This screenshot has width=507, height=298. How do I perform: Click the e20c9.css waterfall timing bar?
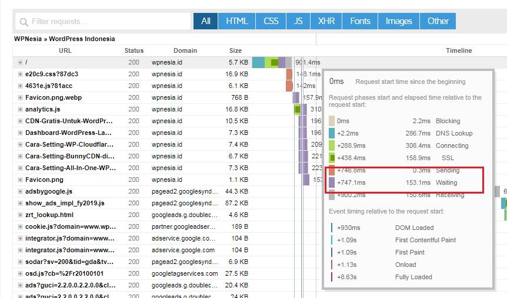(289, 74)
